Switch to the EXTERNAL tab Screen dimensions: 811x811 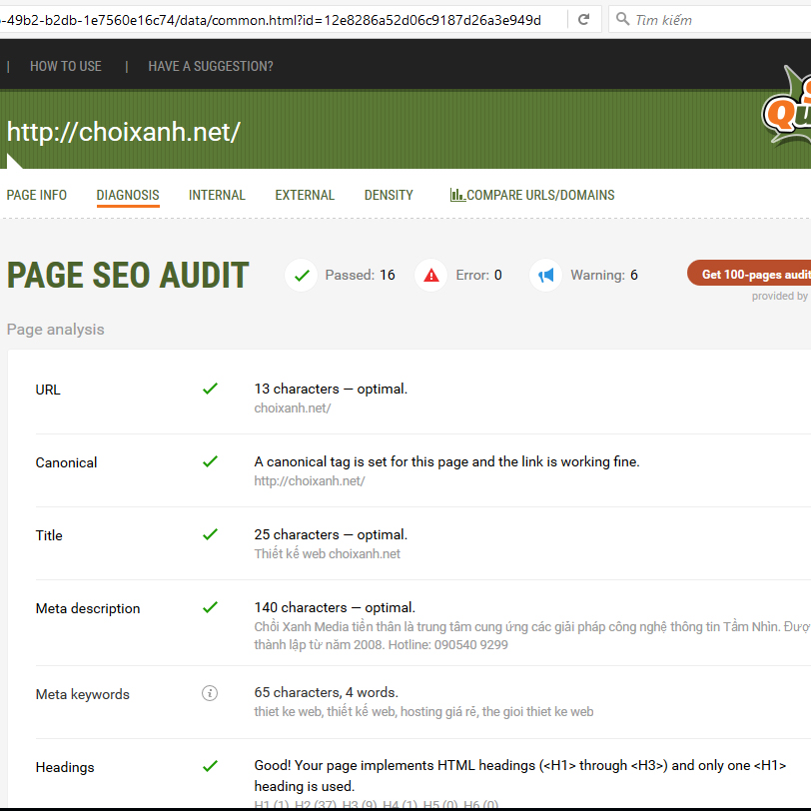tap(305, 195)
